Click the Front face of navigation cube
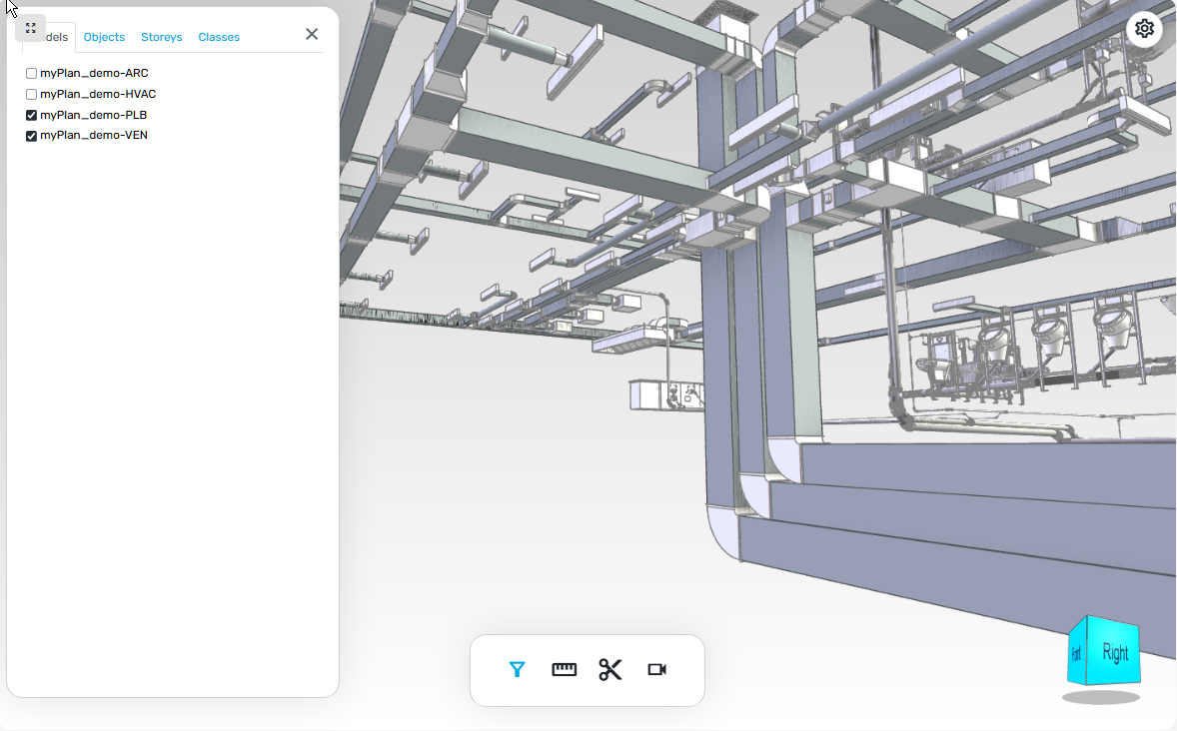This screenshot has height=731, width=1177. tap(1076, 652)
